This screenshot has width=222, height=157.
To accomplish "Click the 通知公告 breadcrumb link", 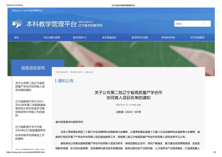I will point(89,72).
